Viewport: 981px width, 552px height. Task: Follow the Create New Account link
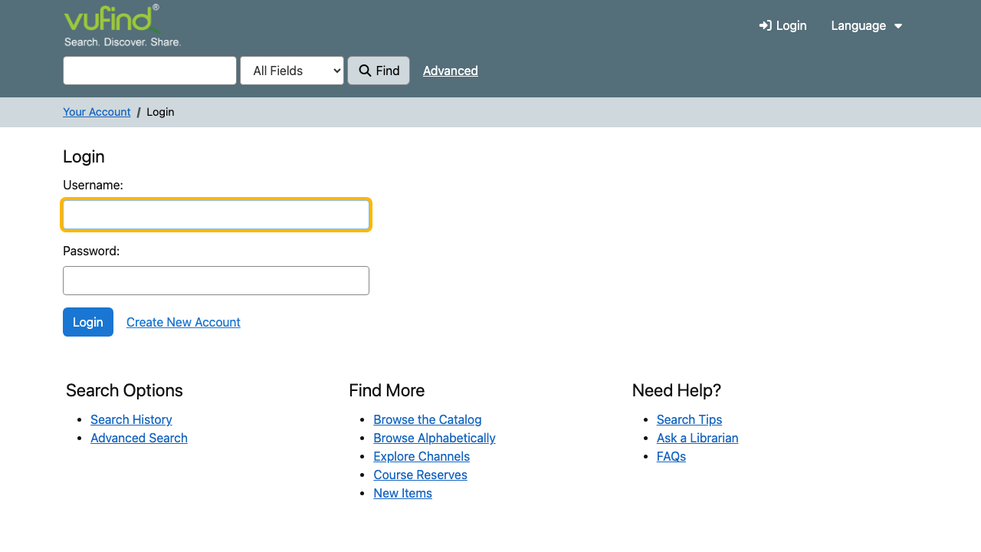[x=183, y=322]
